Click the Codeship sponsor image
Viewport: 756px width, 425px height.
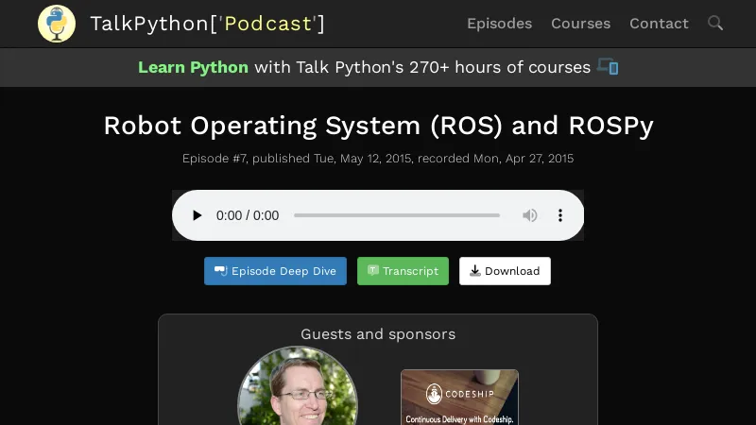[459, 397]
